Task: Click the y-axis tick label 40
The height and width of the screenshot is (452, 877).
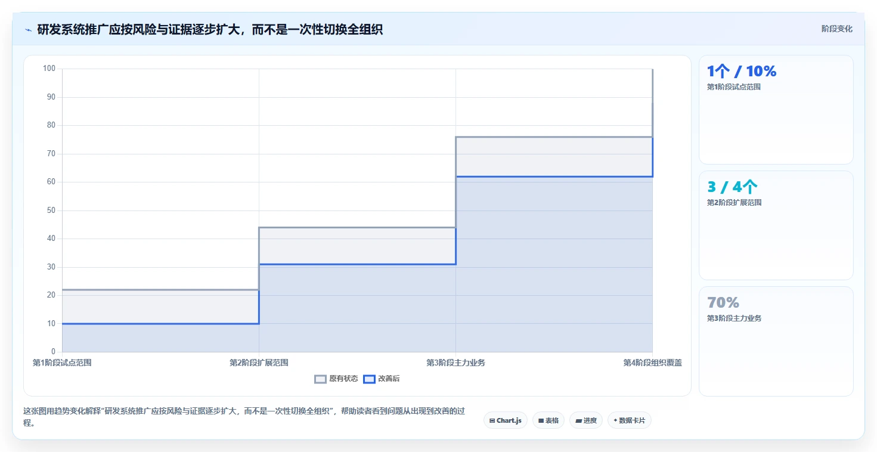Action: [51, 239]
